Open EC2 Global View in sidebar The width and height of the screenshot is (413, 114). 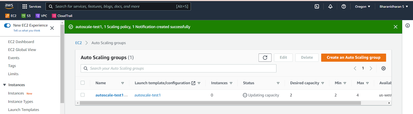pyautogui.click(x=22, y=50)
